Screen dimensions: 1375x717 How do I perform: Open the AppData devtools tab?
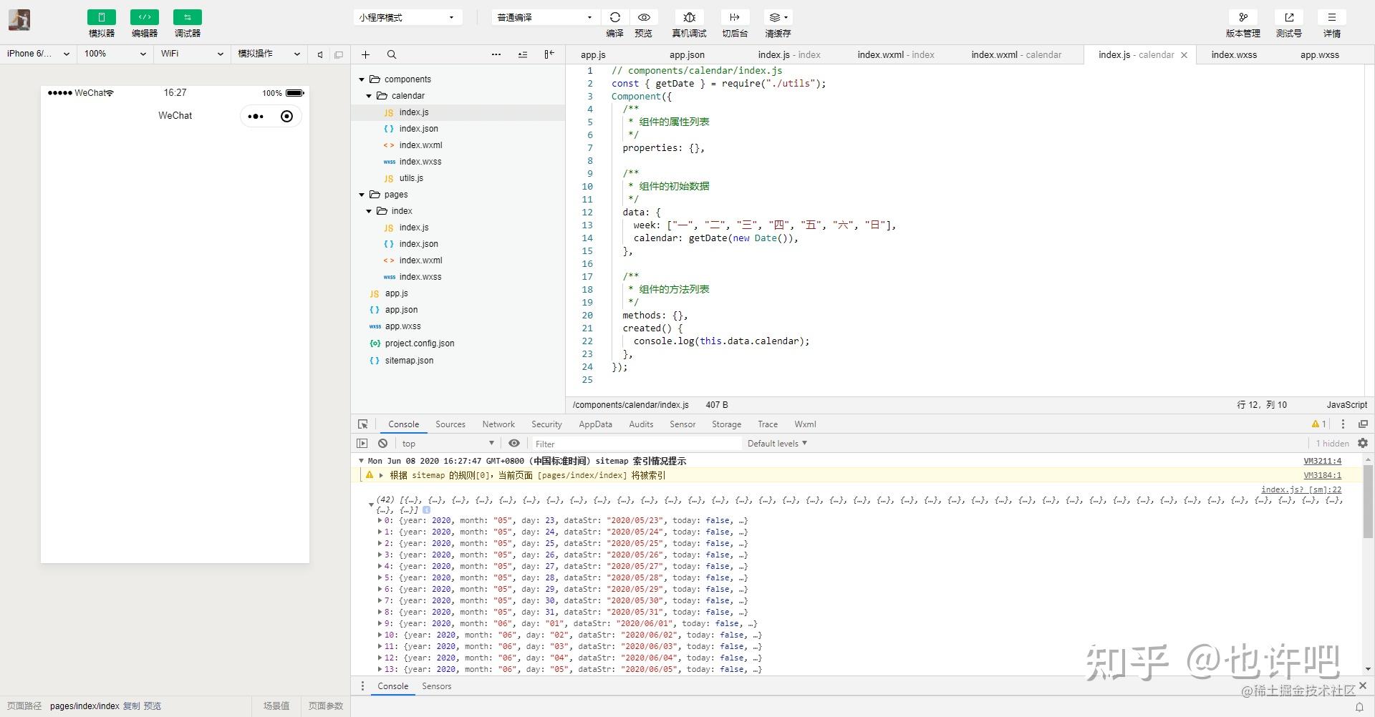click(595, 424)
